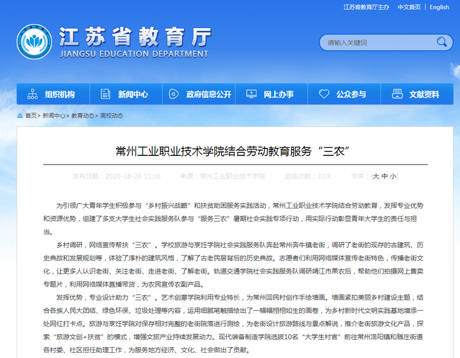The image size is (460, 358).
Task: Open 政府信息公开 navigation item
Action: pos(209,95)
